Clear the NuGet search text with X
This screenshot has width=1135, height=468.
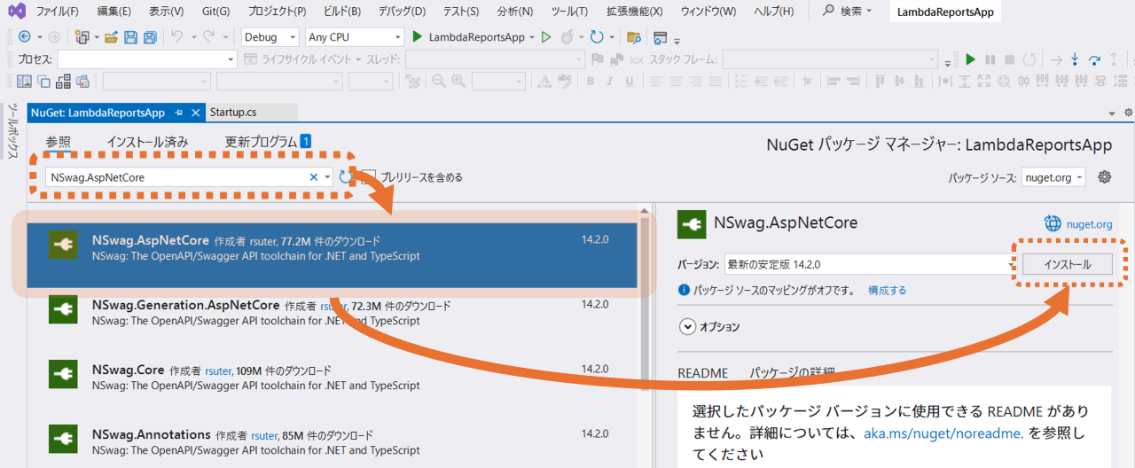point(313,177)
